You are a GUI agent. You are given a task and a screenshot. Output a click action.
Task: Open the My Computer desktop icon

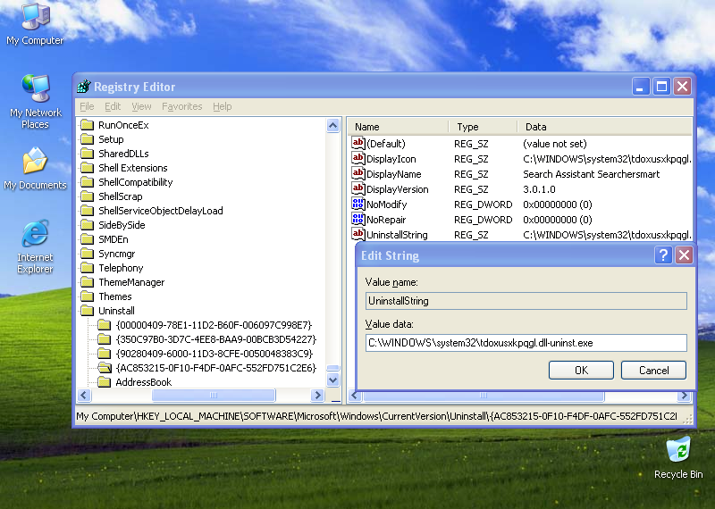tap(35, 23)
